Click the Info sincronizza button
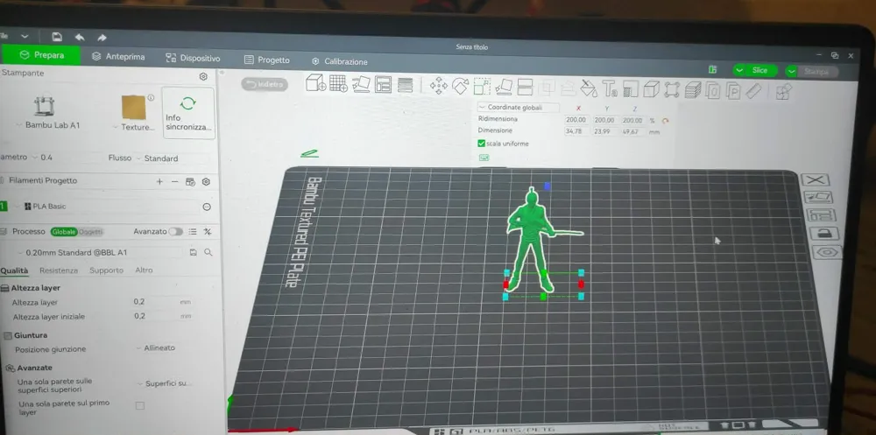876x435 pixels. (x=188, y=113)
